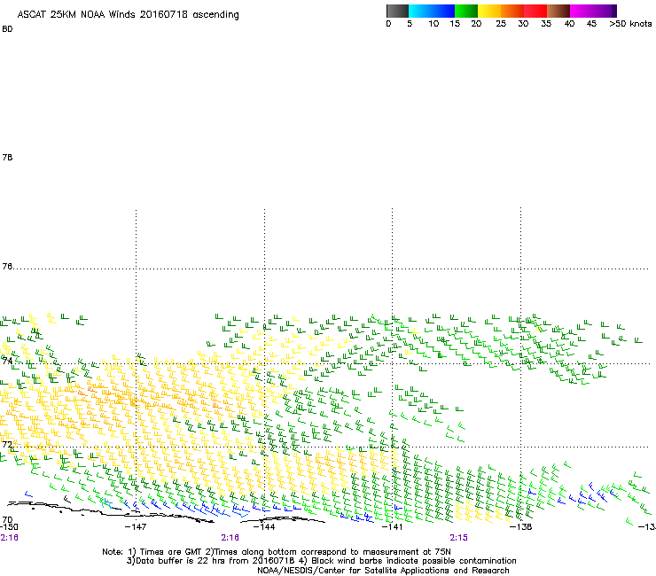Screen dimensions: 656x576
Task: Click the "15" label under the color scale
Action: 455,24
